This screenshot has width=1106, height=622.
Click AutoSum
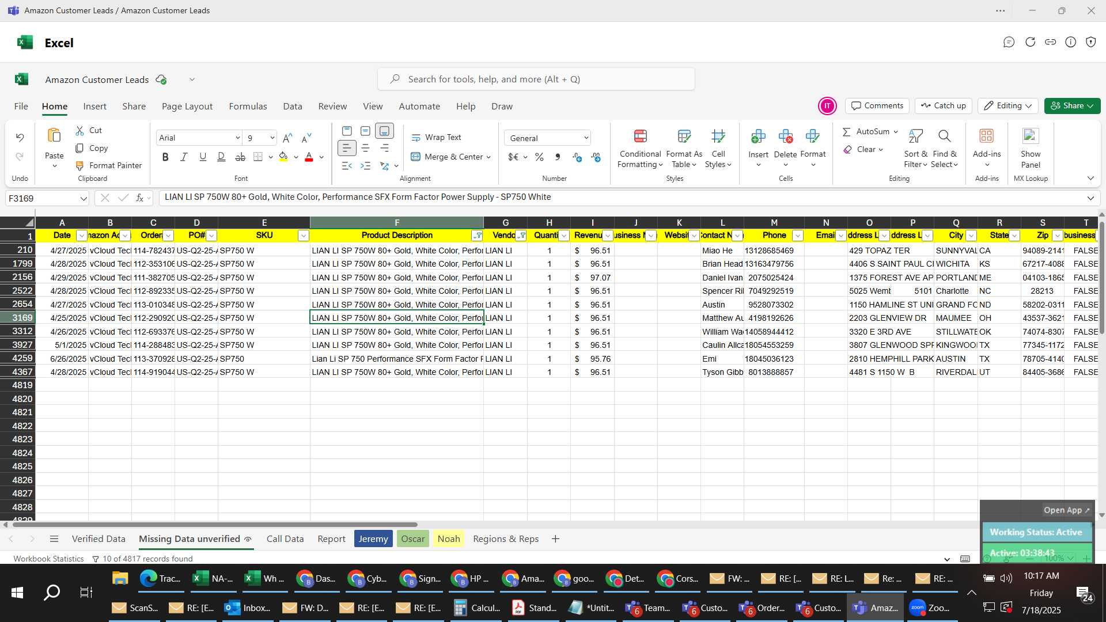(x=866, y=132)
